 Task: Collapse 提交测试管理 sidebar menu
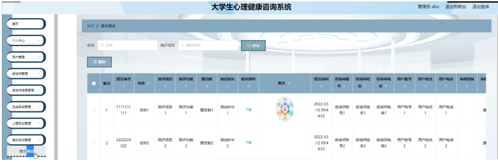pos(26,140)
